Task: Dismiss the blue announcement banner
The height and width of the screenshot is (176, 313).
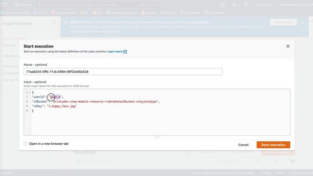Action: click(x=303, y=22)
